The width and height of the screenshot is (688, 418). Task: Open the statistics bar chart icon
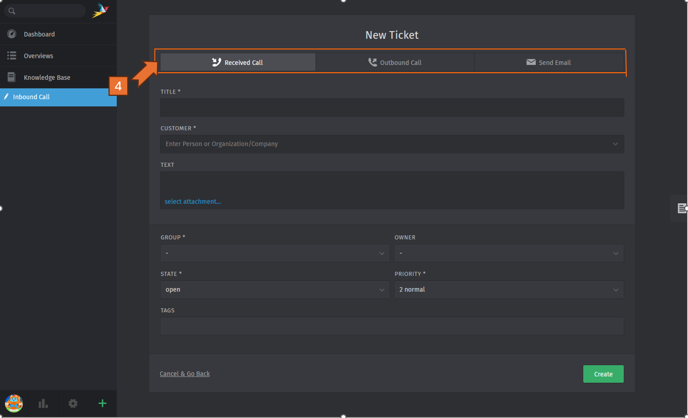point(43,404)
